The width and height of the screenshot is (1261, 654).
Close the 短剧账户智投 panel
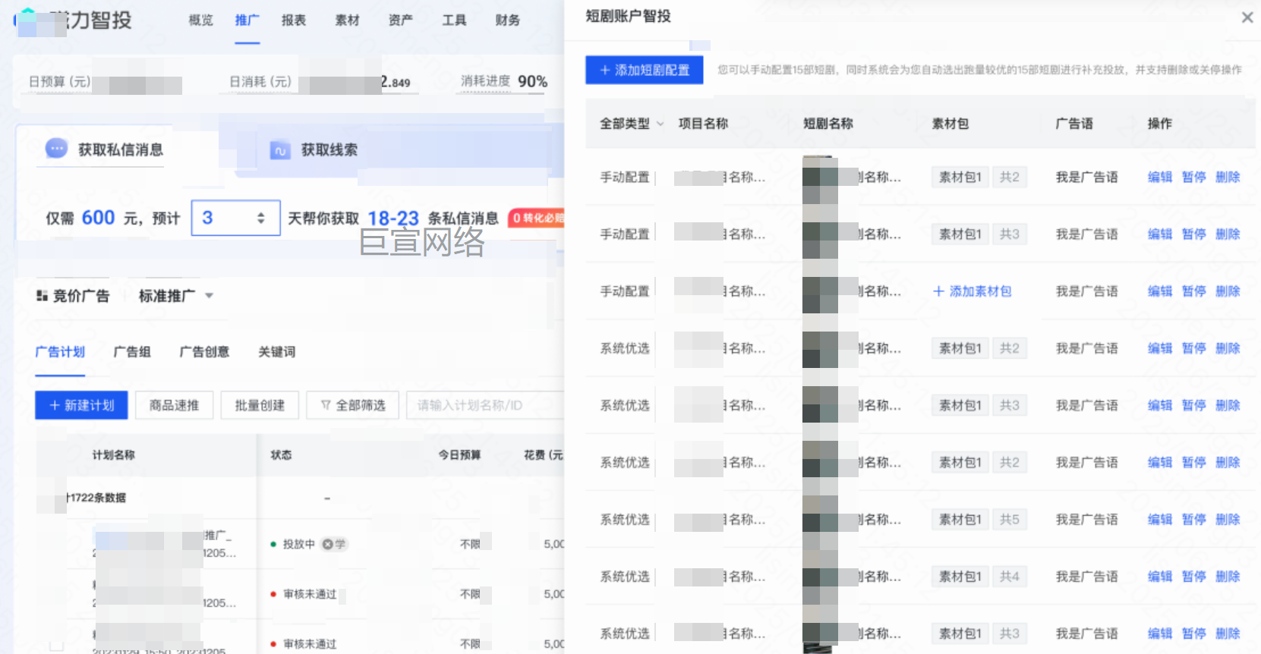point(1247,17)
